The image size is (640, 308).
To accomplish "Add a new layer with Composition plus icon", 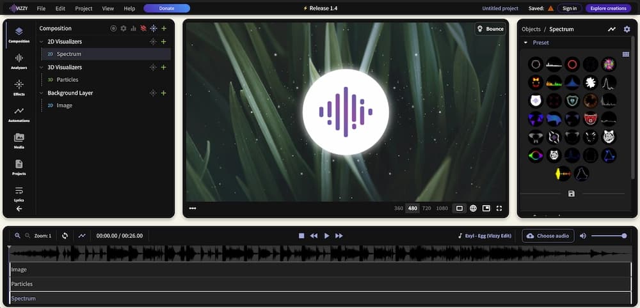I will (164, 29).
